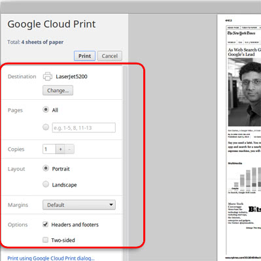Enable the Two-sided checkbox

pos(45,240)
